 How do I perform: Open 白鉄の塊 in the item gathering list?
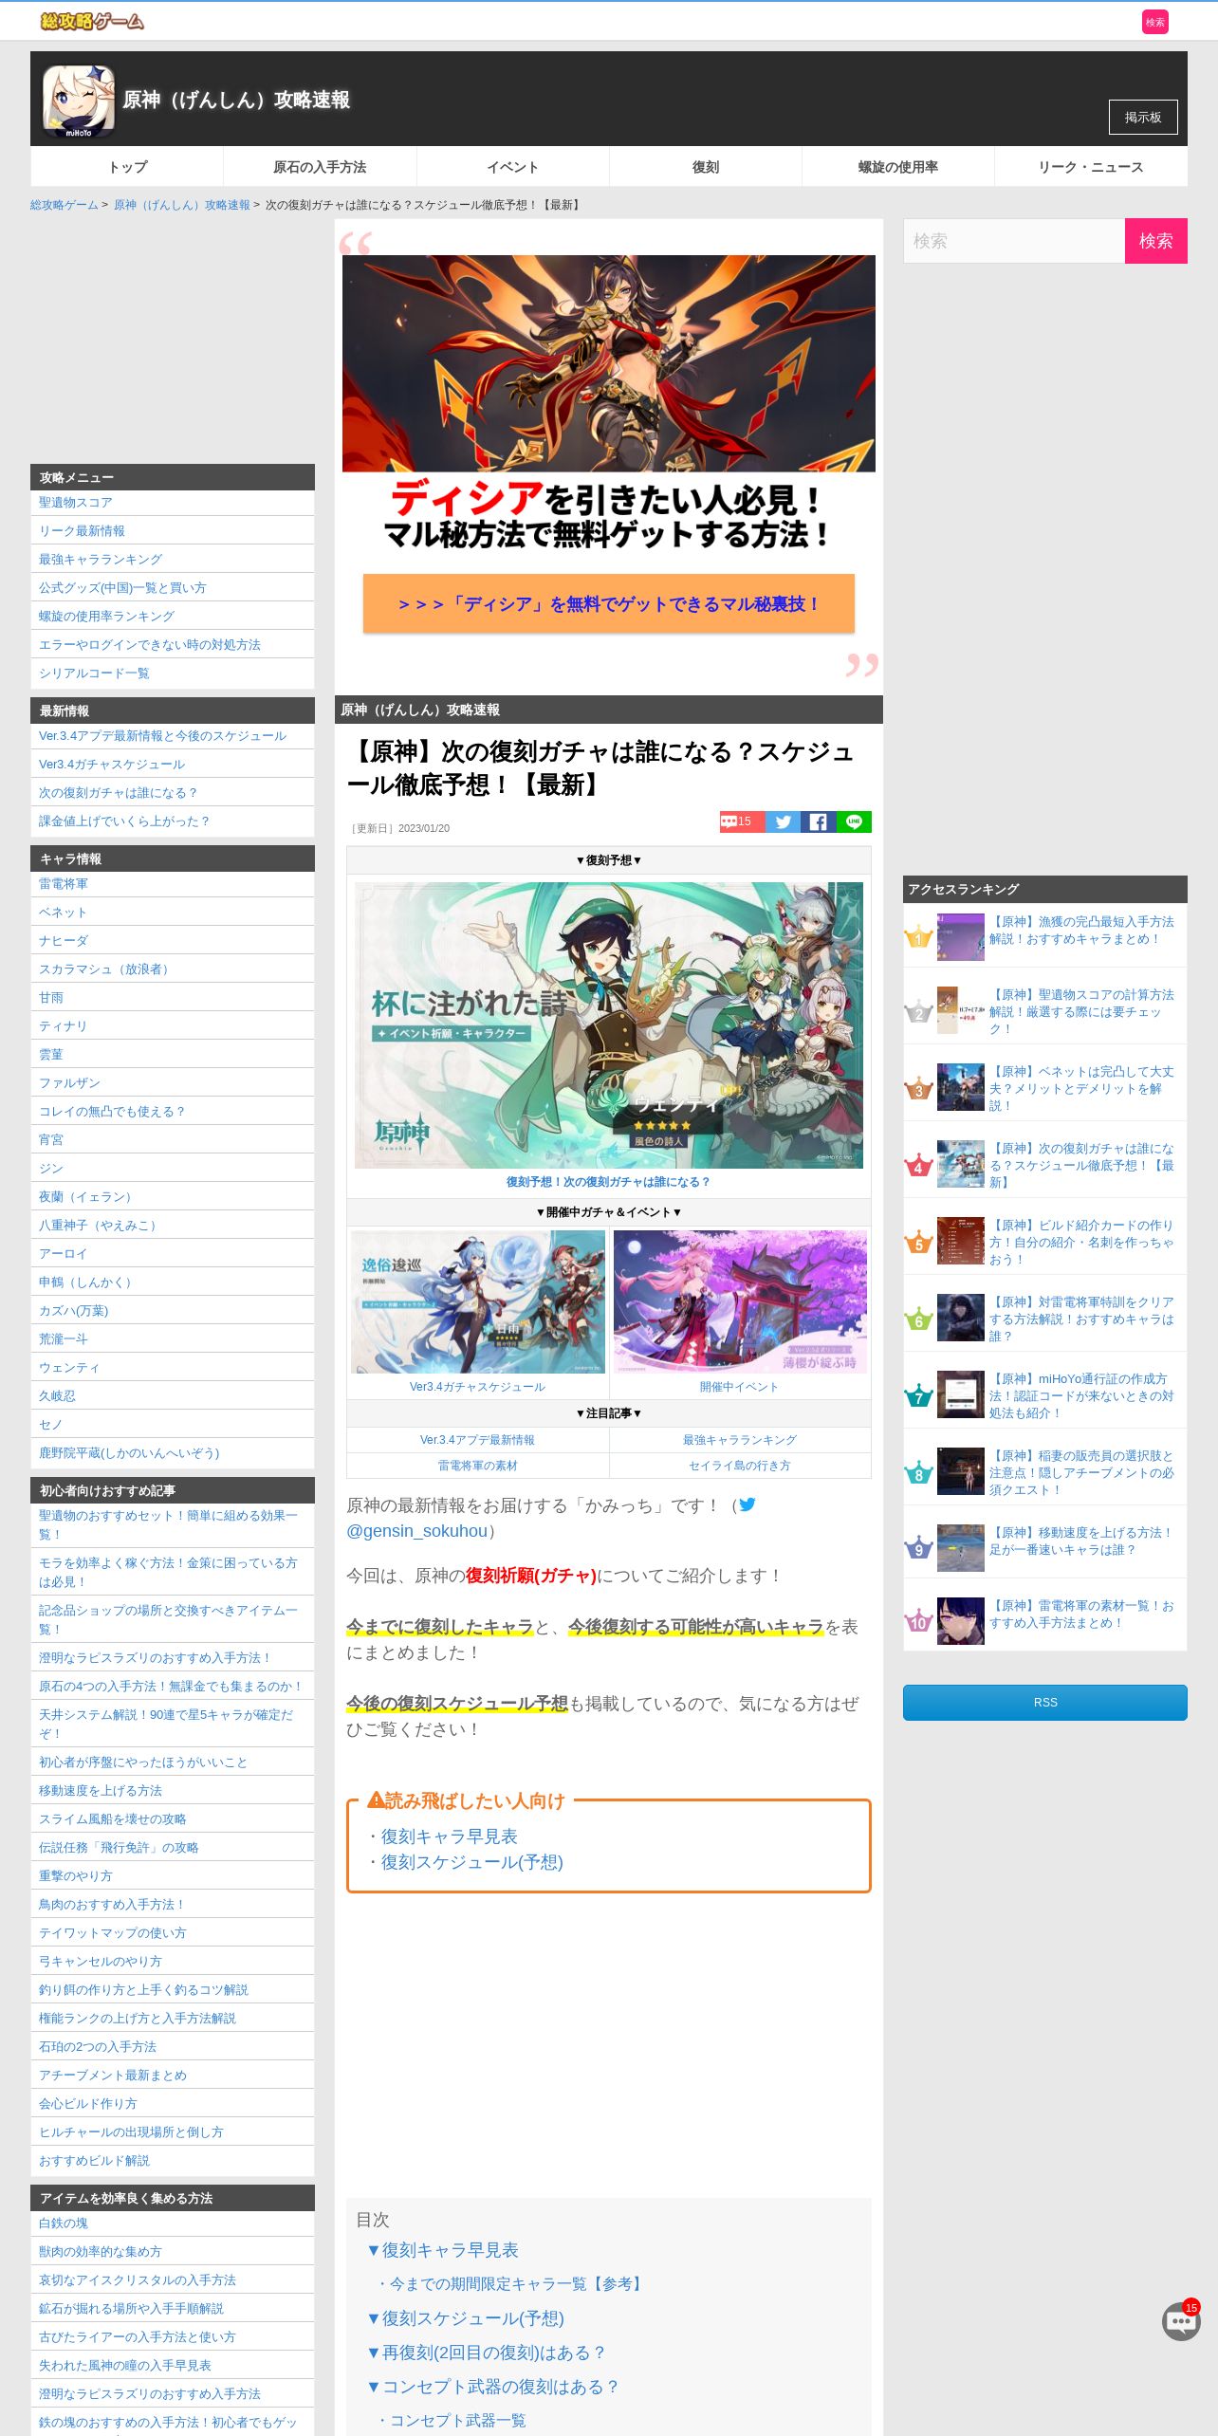tap(64, 2224)
